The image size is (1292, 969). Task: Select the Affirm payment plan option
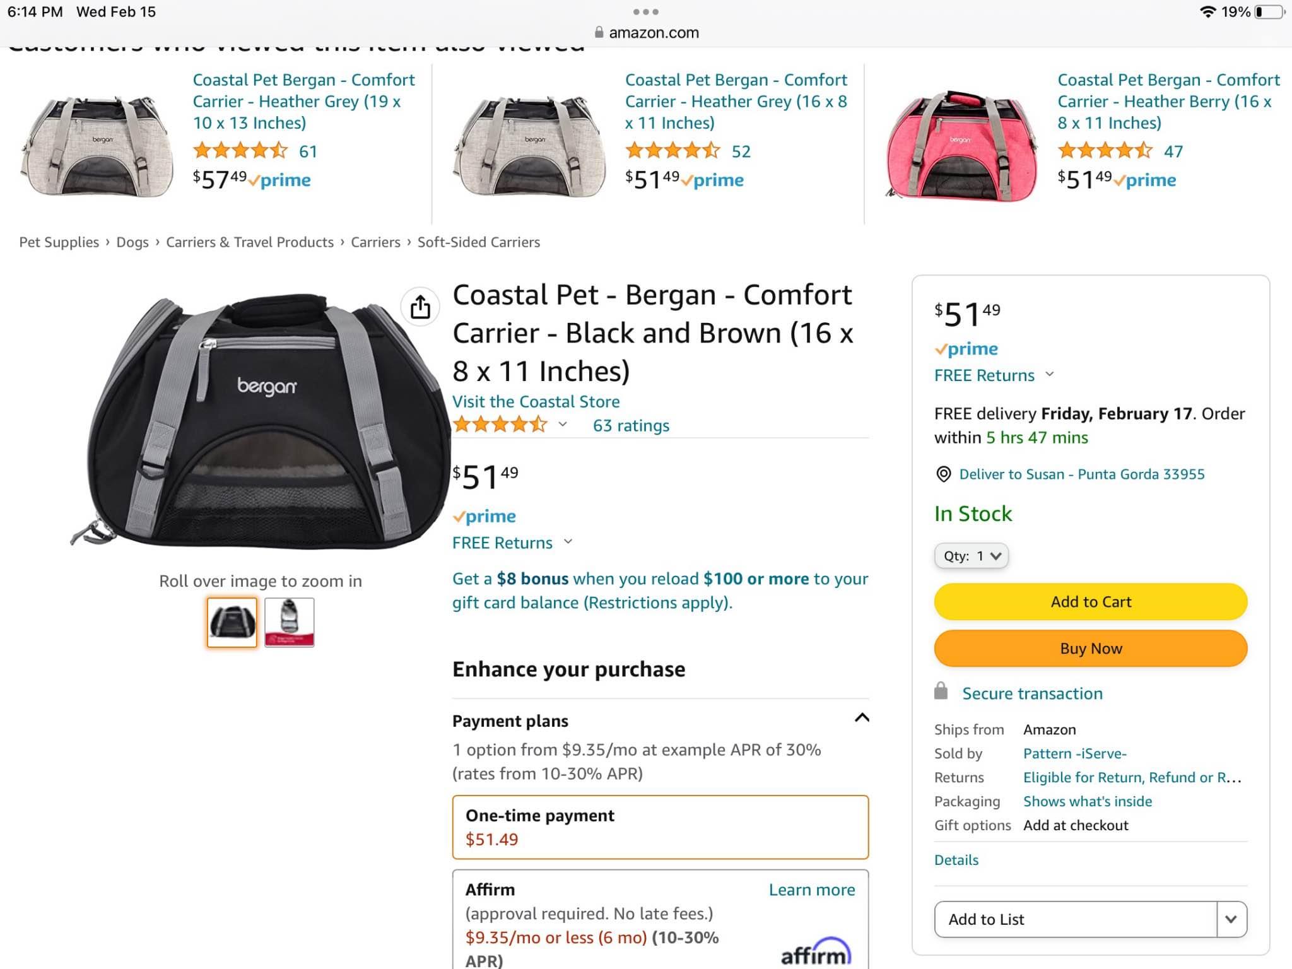click(660, 920)
